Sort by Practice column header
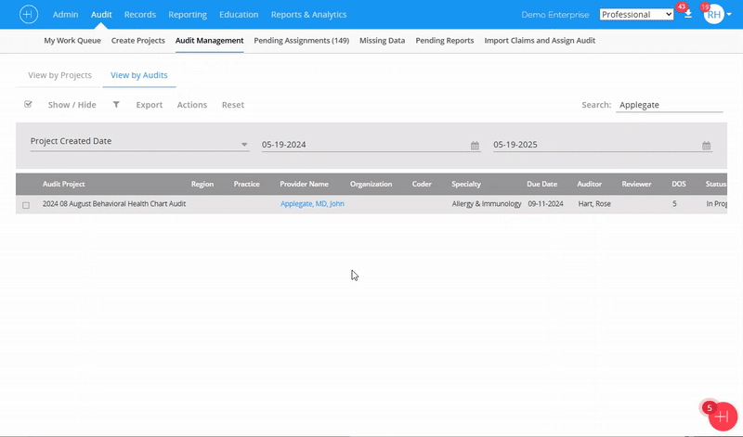The image size is (743, 437). [246, 185]
